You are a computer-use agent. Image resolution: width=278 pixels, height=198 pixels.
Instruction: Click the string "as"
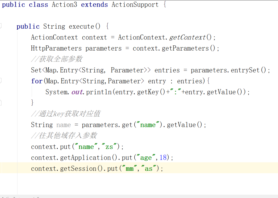coord(149,169)
